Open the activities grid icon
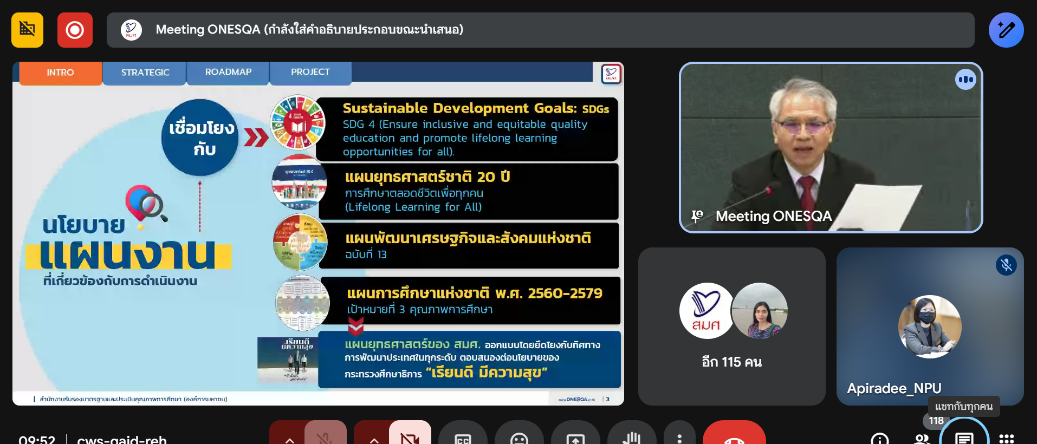The image size is (1037, 444). (1007, 438)
